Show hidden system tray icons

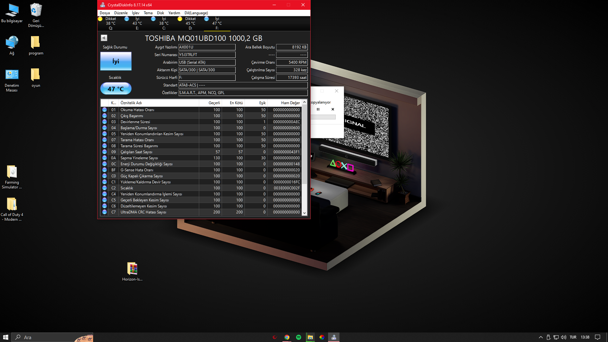click(x=541, y=337)
